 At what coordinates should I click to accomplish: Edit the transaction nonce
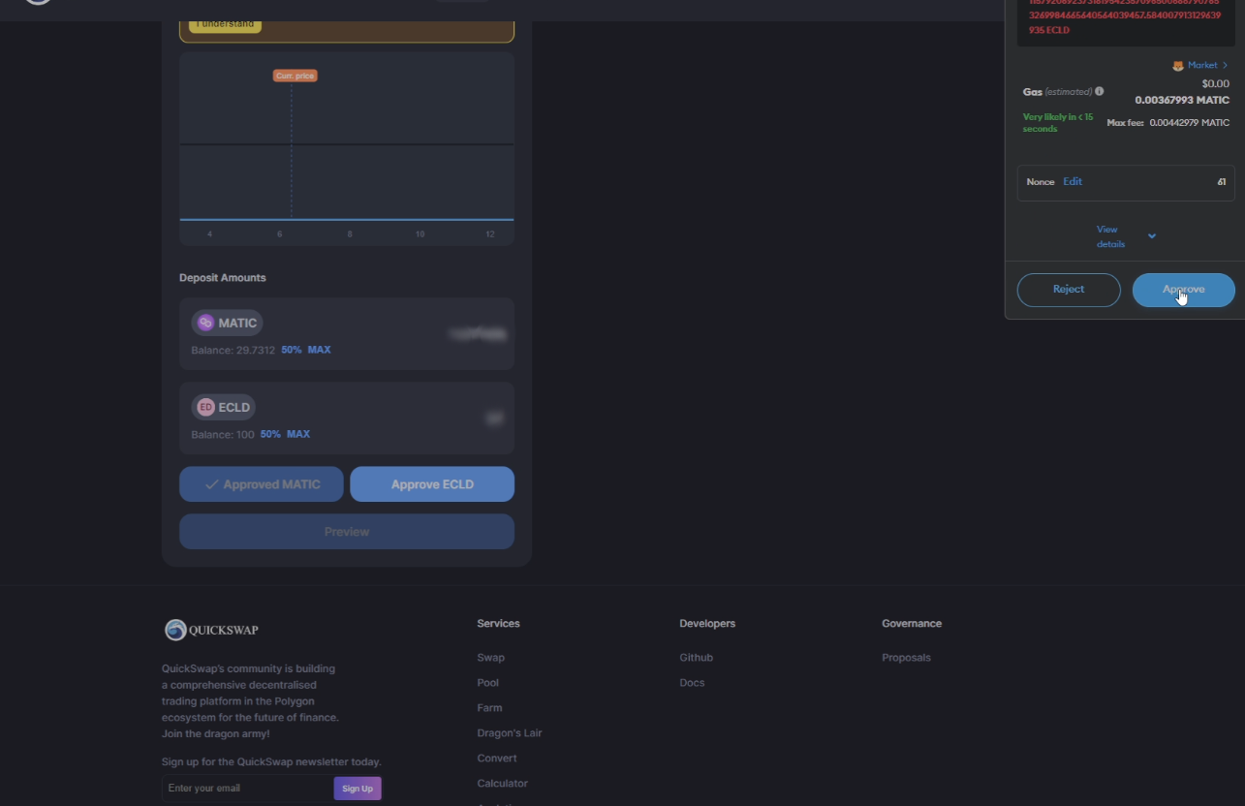pyautogui.click(x=1072, y=182)
